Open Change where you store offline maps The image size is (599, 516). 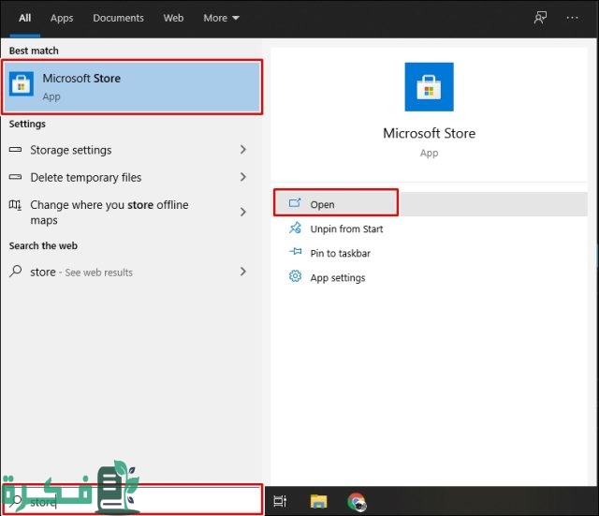pos(109,213)
